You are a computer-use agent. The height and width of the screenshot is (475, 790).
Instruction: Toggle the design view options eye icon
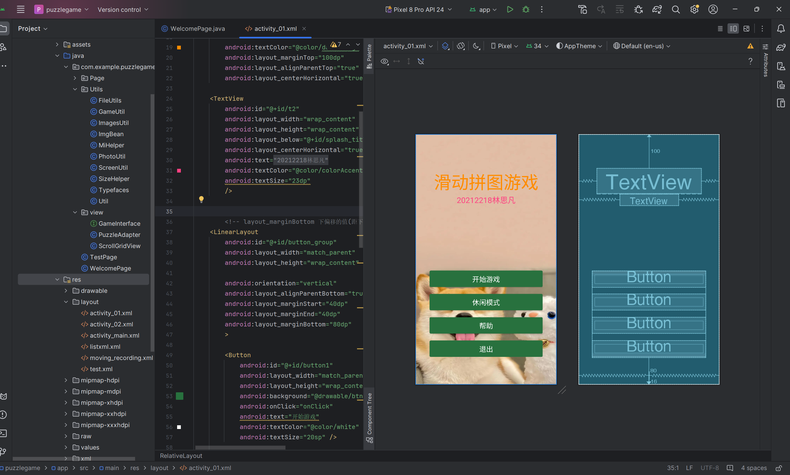(x=385, y=62)
